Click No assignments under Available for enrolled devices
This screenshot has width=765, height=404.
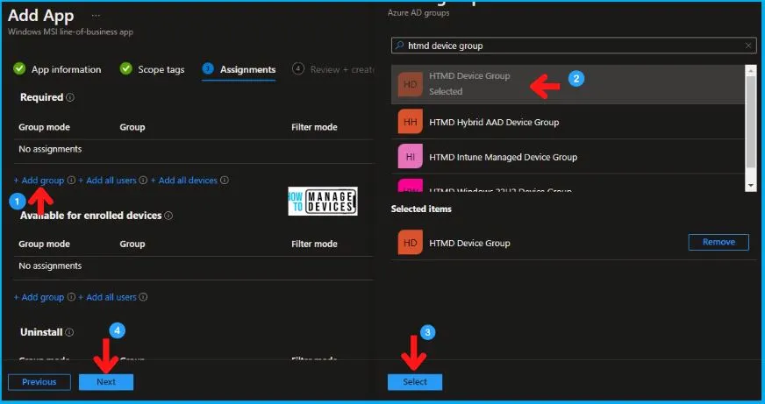click(x=50, y=266)
